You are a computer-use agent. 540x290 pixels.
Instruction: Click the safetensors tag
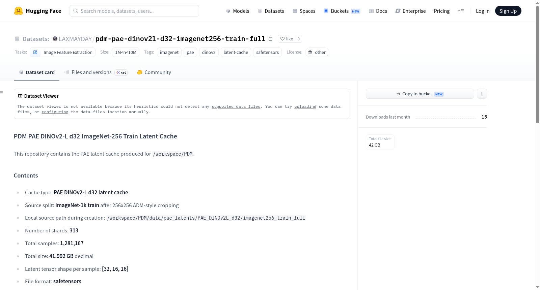tap(267, 52)
